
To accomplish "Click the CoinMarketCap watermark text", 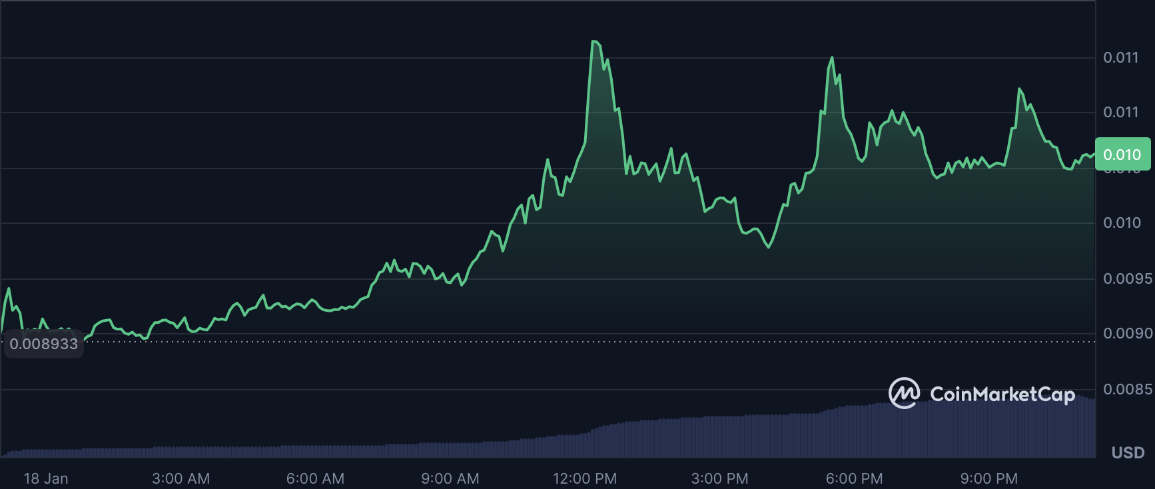I will pyautogui.click(x=1002, y=394).
